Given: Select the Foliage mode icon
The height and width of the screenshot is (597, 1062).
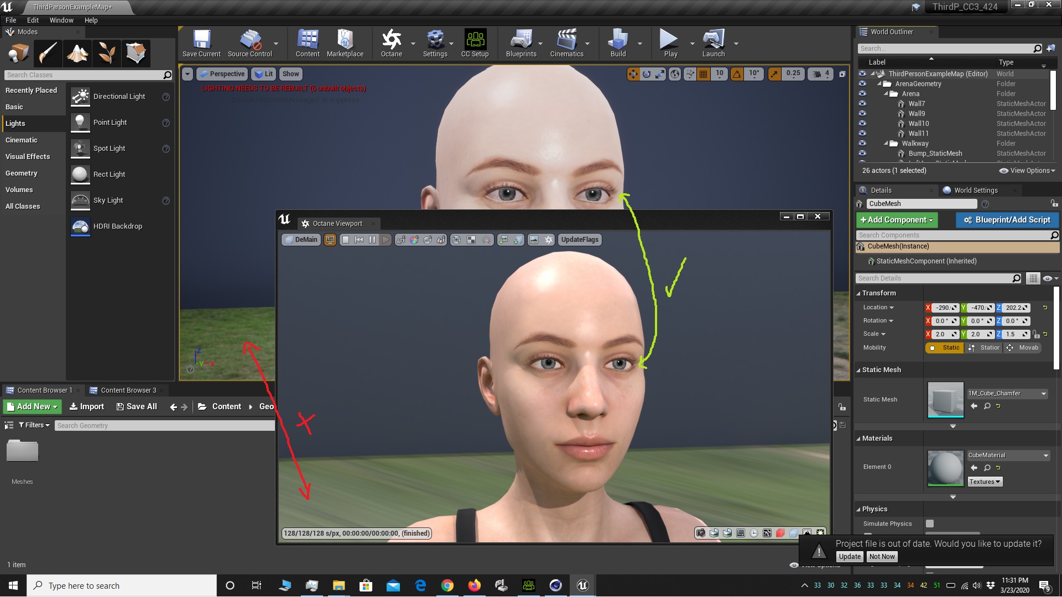Looking at the screenshot, I should (106, 54).
